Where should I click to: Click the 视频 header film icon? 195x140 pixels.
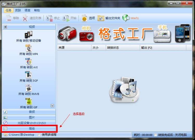5,27
